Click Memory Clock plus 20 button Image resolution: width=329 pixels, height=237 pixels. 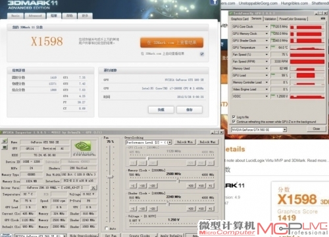coord(191,186)
